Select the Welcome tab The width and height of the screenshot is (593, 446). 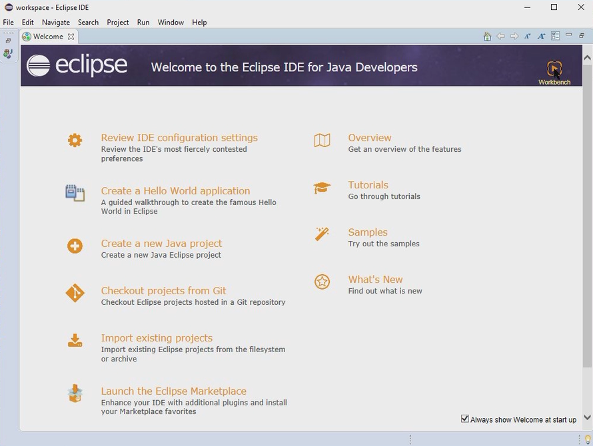click(48, 37)
